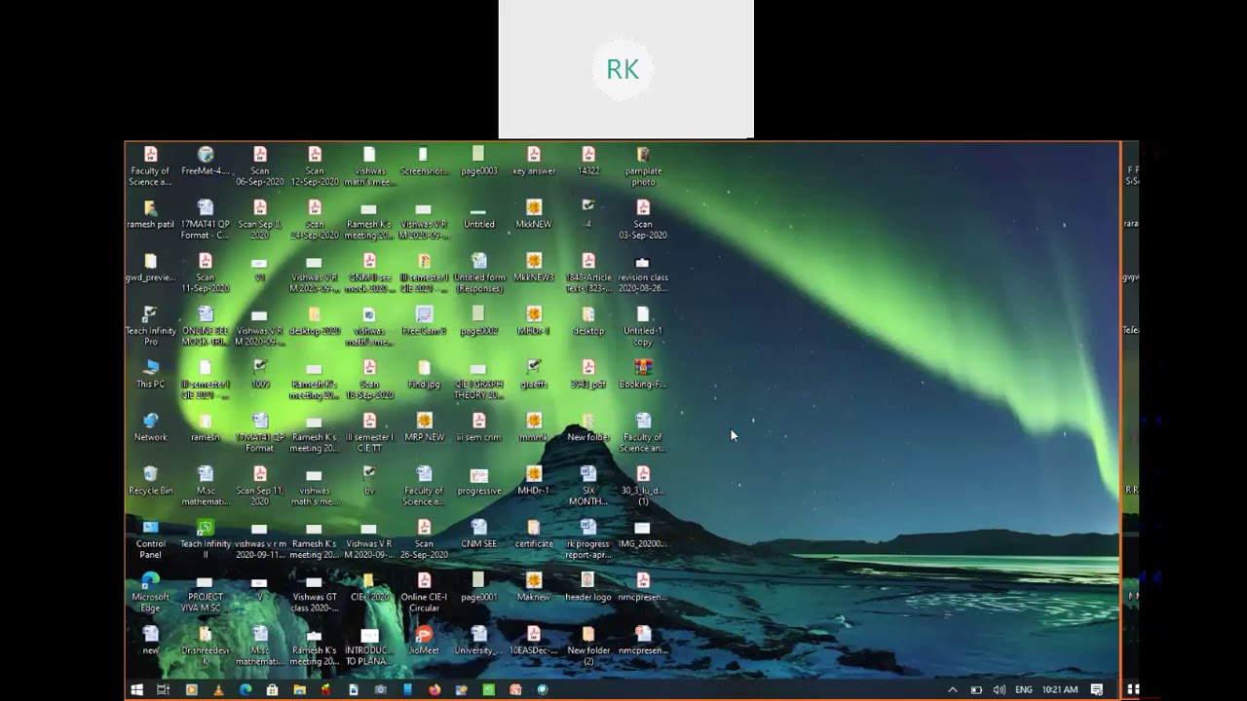Open the Action Center notifications icon
Screen dimensions: 1247x701
click(1097, 689)
